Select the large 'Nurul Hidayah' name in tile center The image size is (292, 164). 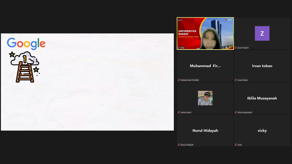point(205,131)
